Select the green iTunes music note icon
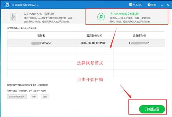This screenshot has width=172, height=117. (x=101, y=17)
